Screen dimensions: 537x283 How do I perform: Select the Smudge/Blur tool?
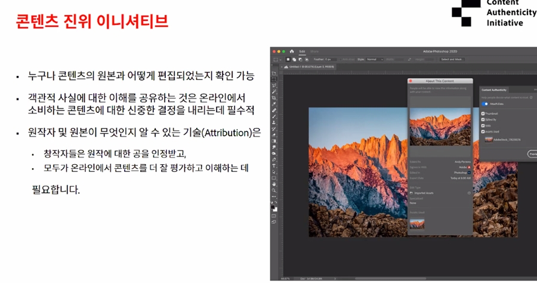click(x=274, y=147)
